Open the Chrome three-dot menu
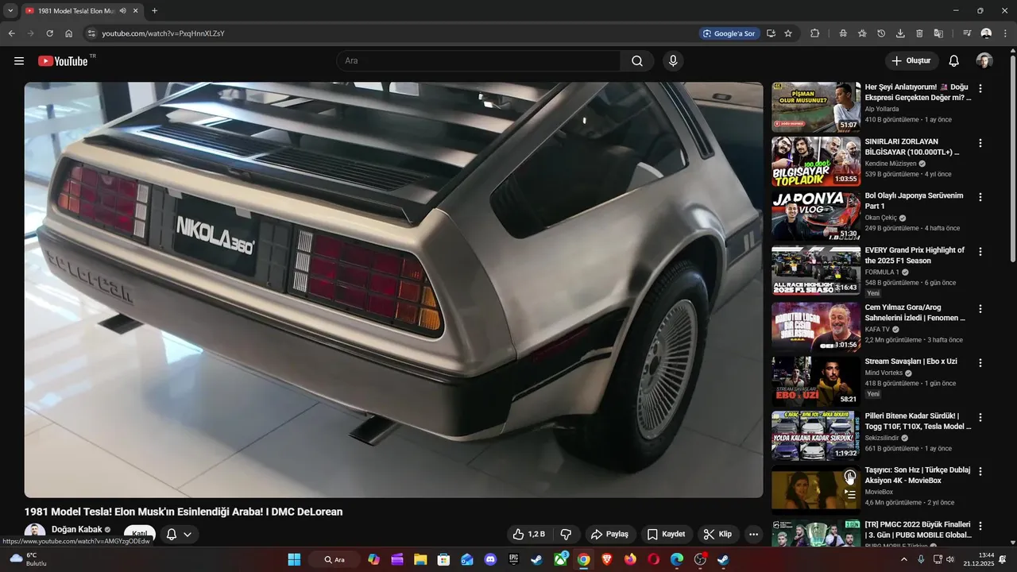The height and width of the screenshot is (572, 1017). (x=1005, y=33)
